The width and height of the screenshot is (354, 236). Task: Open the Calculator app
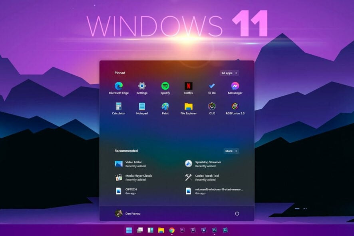(x=118, y=106)
